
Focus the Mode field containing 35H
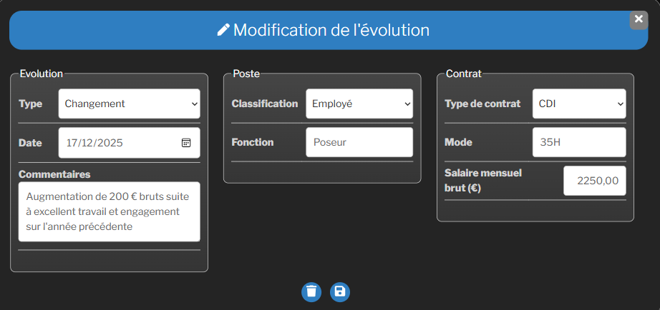[x=579, y=142]
